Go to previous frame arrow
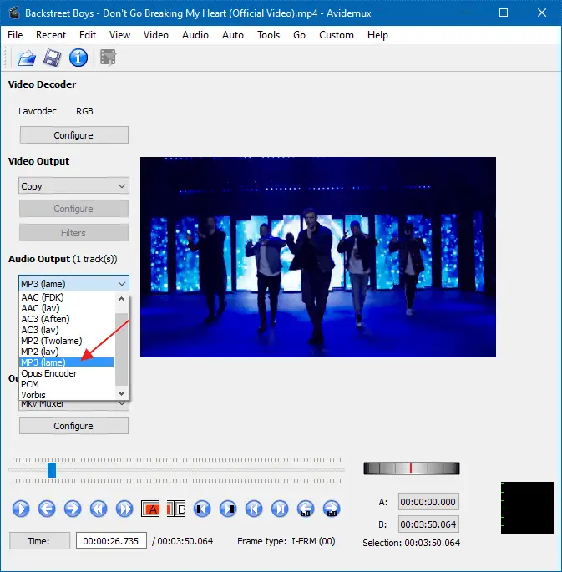This screenshot has height=572, width=562. (47, 509)
